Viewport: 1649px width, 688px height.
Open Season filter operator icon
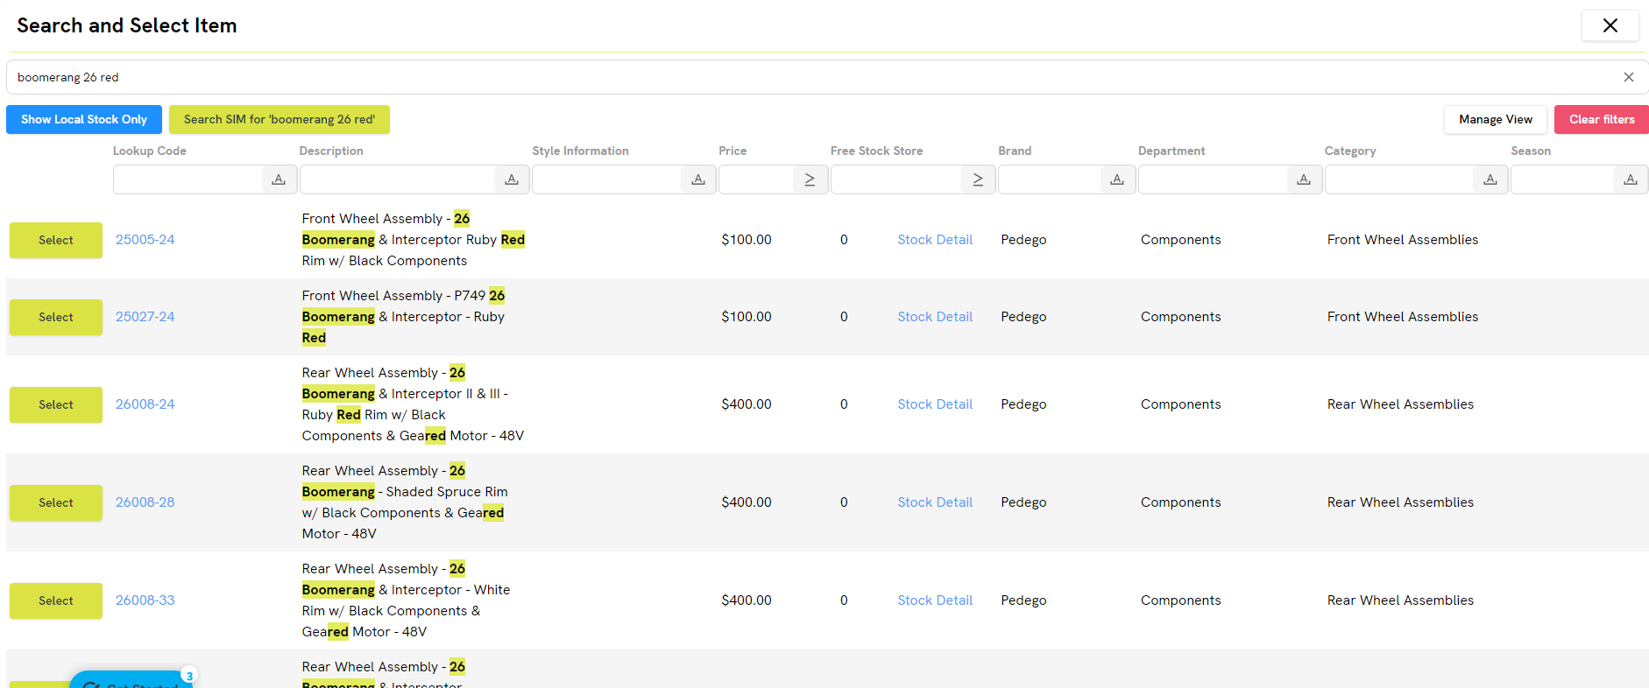[x=1631, y=179]
